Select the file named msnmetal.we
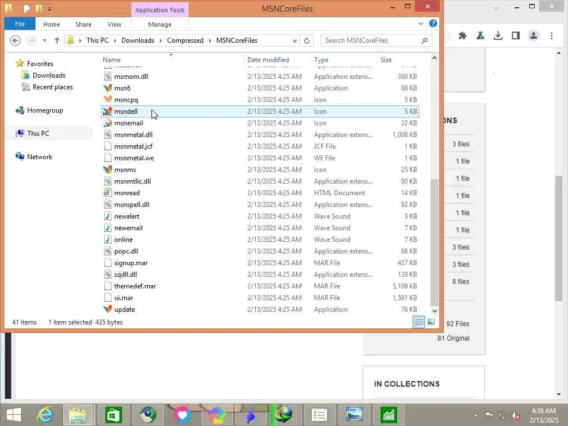Screen dimensions: 568x426 pos(134,158)
